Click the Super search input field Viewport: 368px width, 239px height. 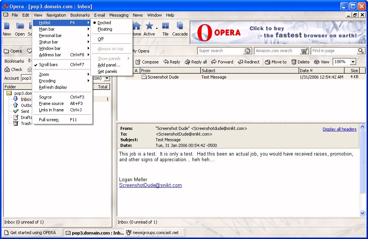tap(220, 51)
